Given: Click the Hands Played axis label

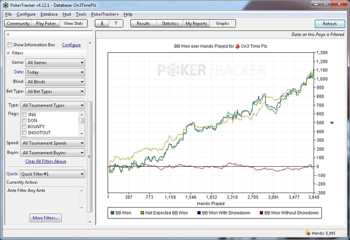Looking at the screenshot, I should (x=210, y=204).
